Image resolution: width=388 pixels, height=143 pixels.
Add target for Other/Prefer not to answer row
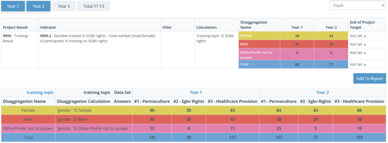[365, 53]
